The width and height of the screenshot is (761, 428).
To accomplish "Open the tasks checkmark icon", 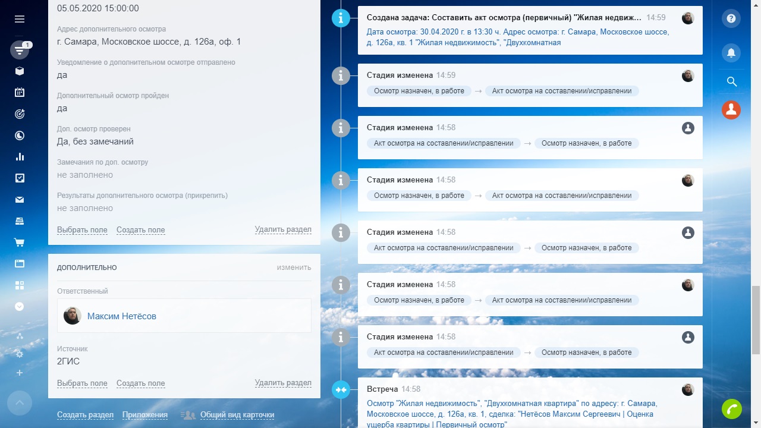I will tap(20, 178).
